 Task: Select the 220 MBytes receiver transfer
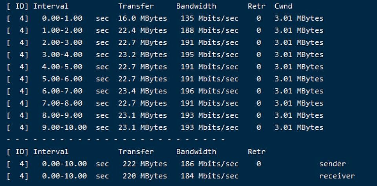pyautogui.click(x=145, y=176)
